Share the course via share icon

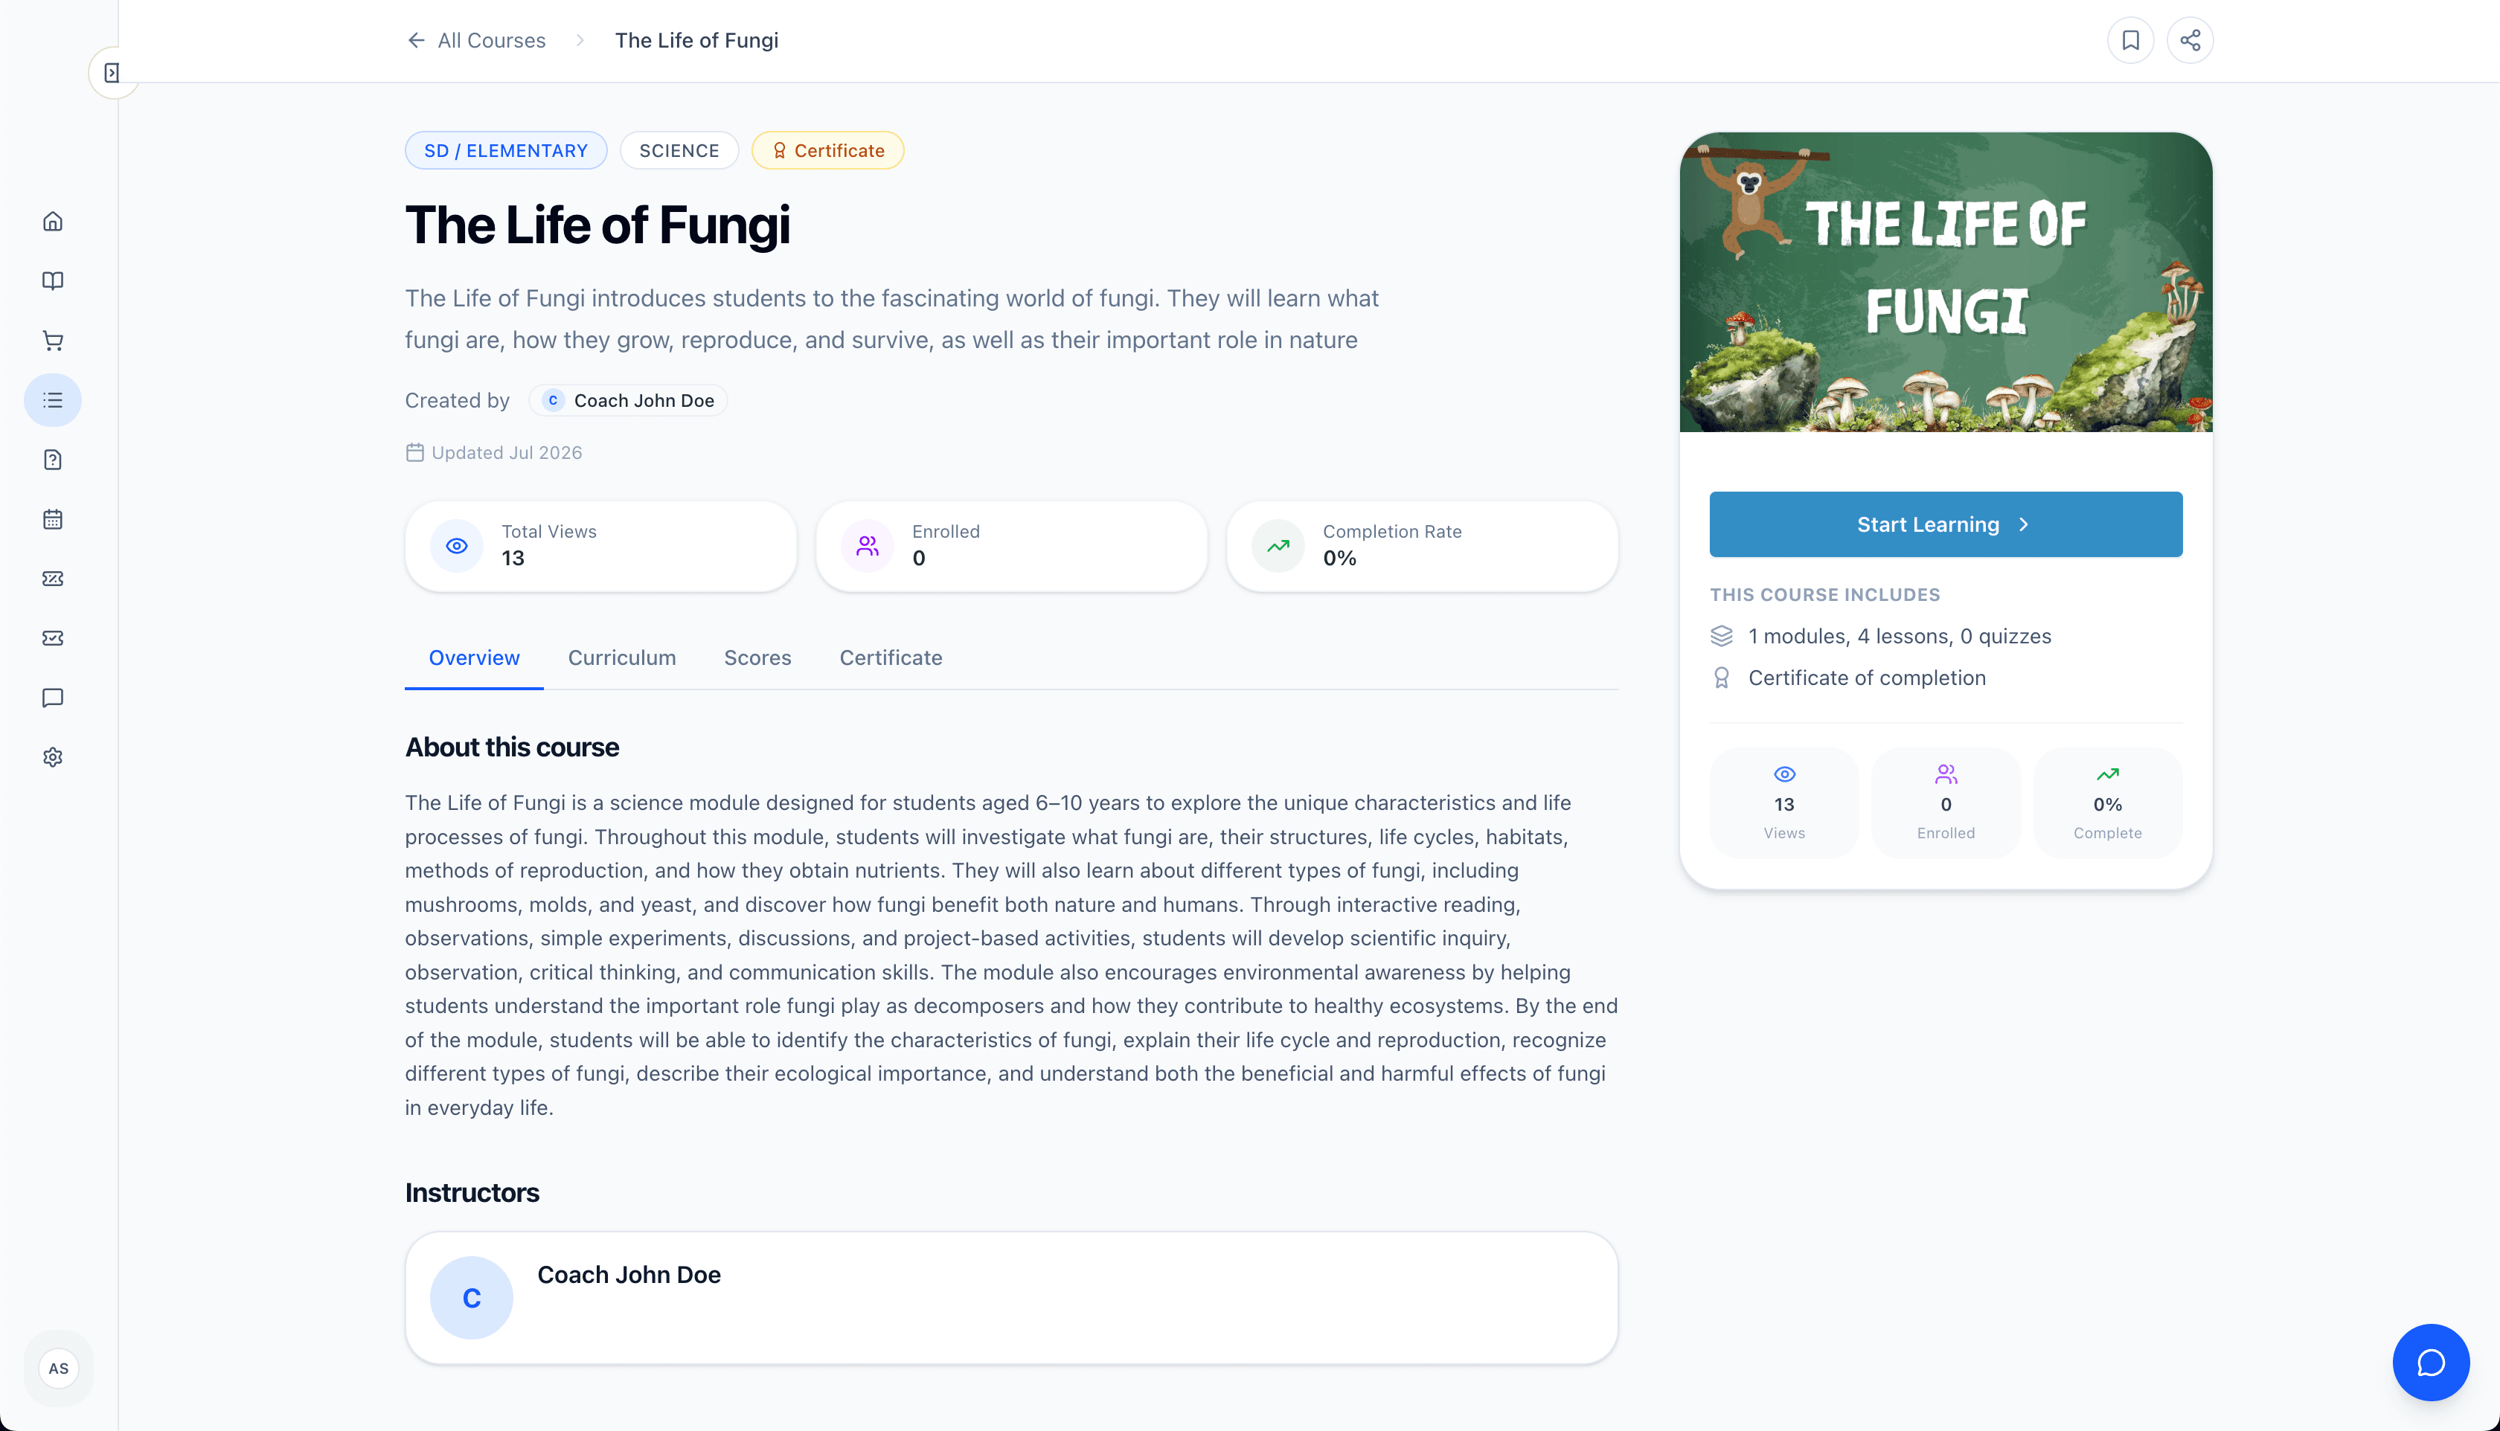pos(2190,40)
